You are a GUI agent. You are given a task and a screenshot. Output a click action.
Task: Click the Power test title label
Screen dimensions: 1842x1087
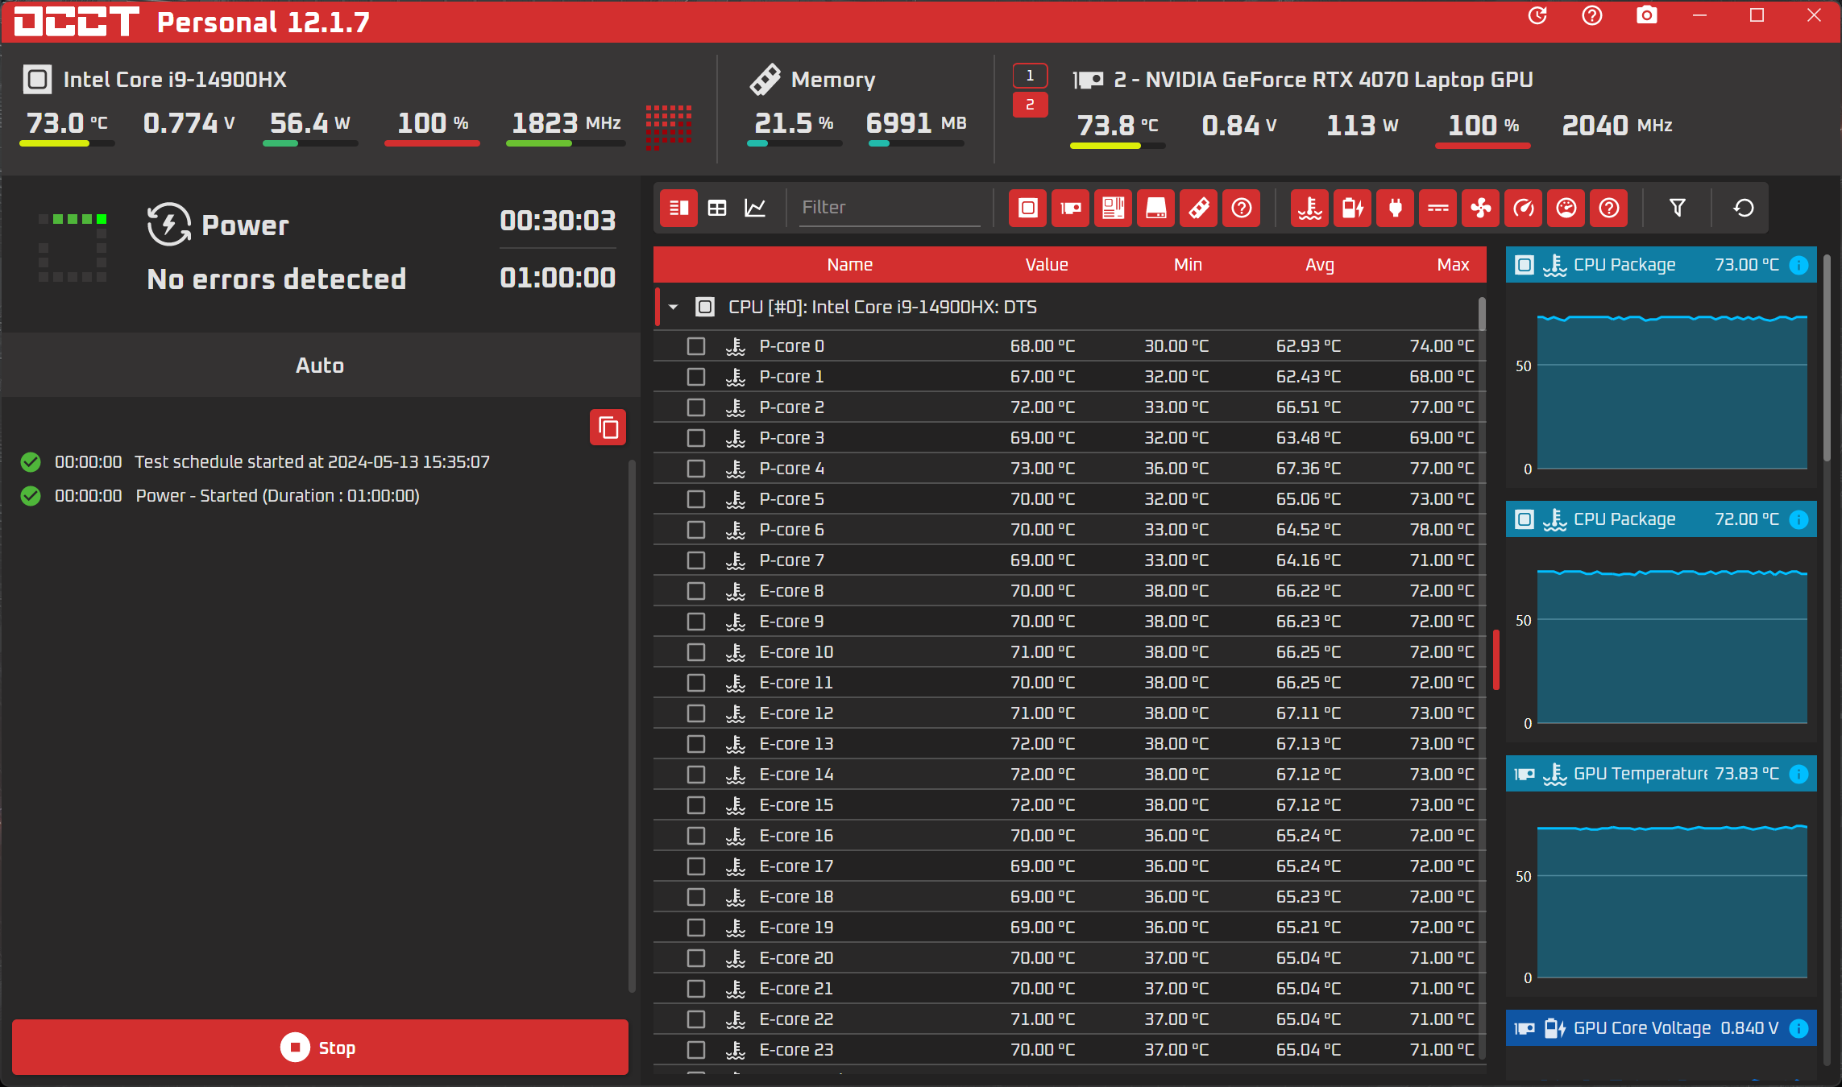(x=245, y=225)
